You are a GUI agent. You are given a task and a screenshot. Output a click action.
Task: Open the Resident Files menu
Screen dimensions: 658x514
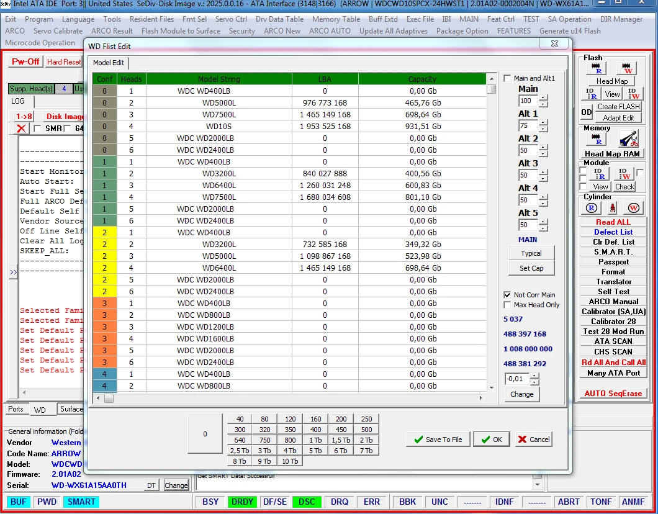pyautogui.click(x=151, y=19)
